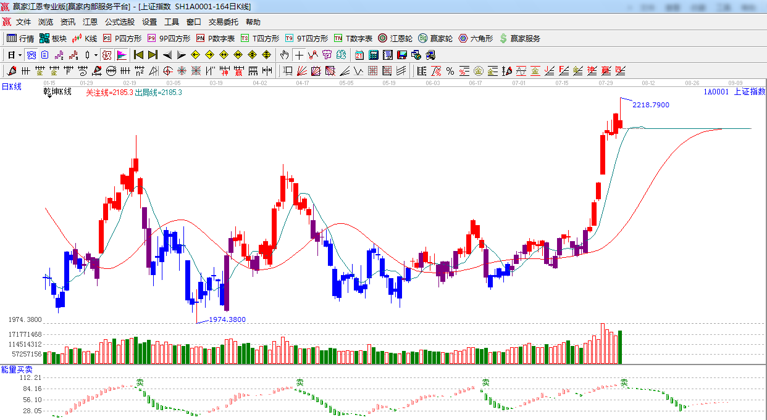Toggle the highlighted colored flag chart button
The height and width of the screenshot is (420, 767).
click(121, 55)
